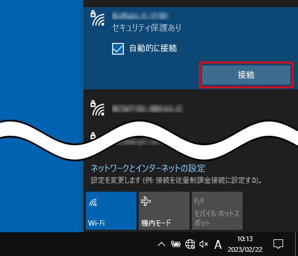
Task: Toggle the Wi-Fi quick action tile
Action: 111,211
